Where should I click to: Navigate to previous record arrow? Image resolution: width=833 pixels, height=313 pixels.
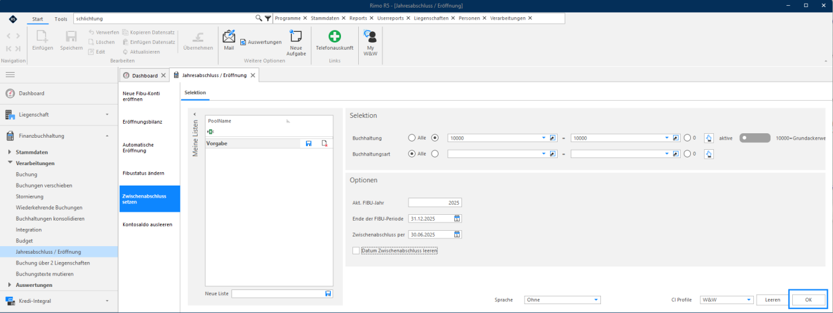pos(9,36)
